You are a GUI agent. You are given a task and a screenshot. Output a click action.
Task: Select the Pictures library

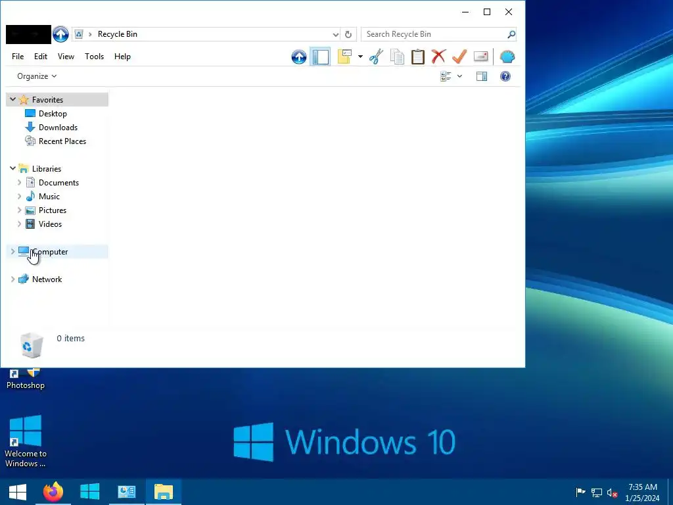(x=53, y=210)
